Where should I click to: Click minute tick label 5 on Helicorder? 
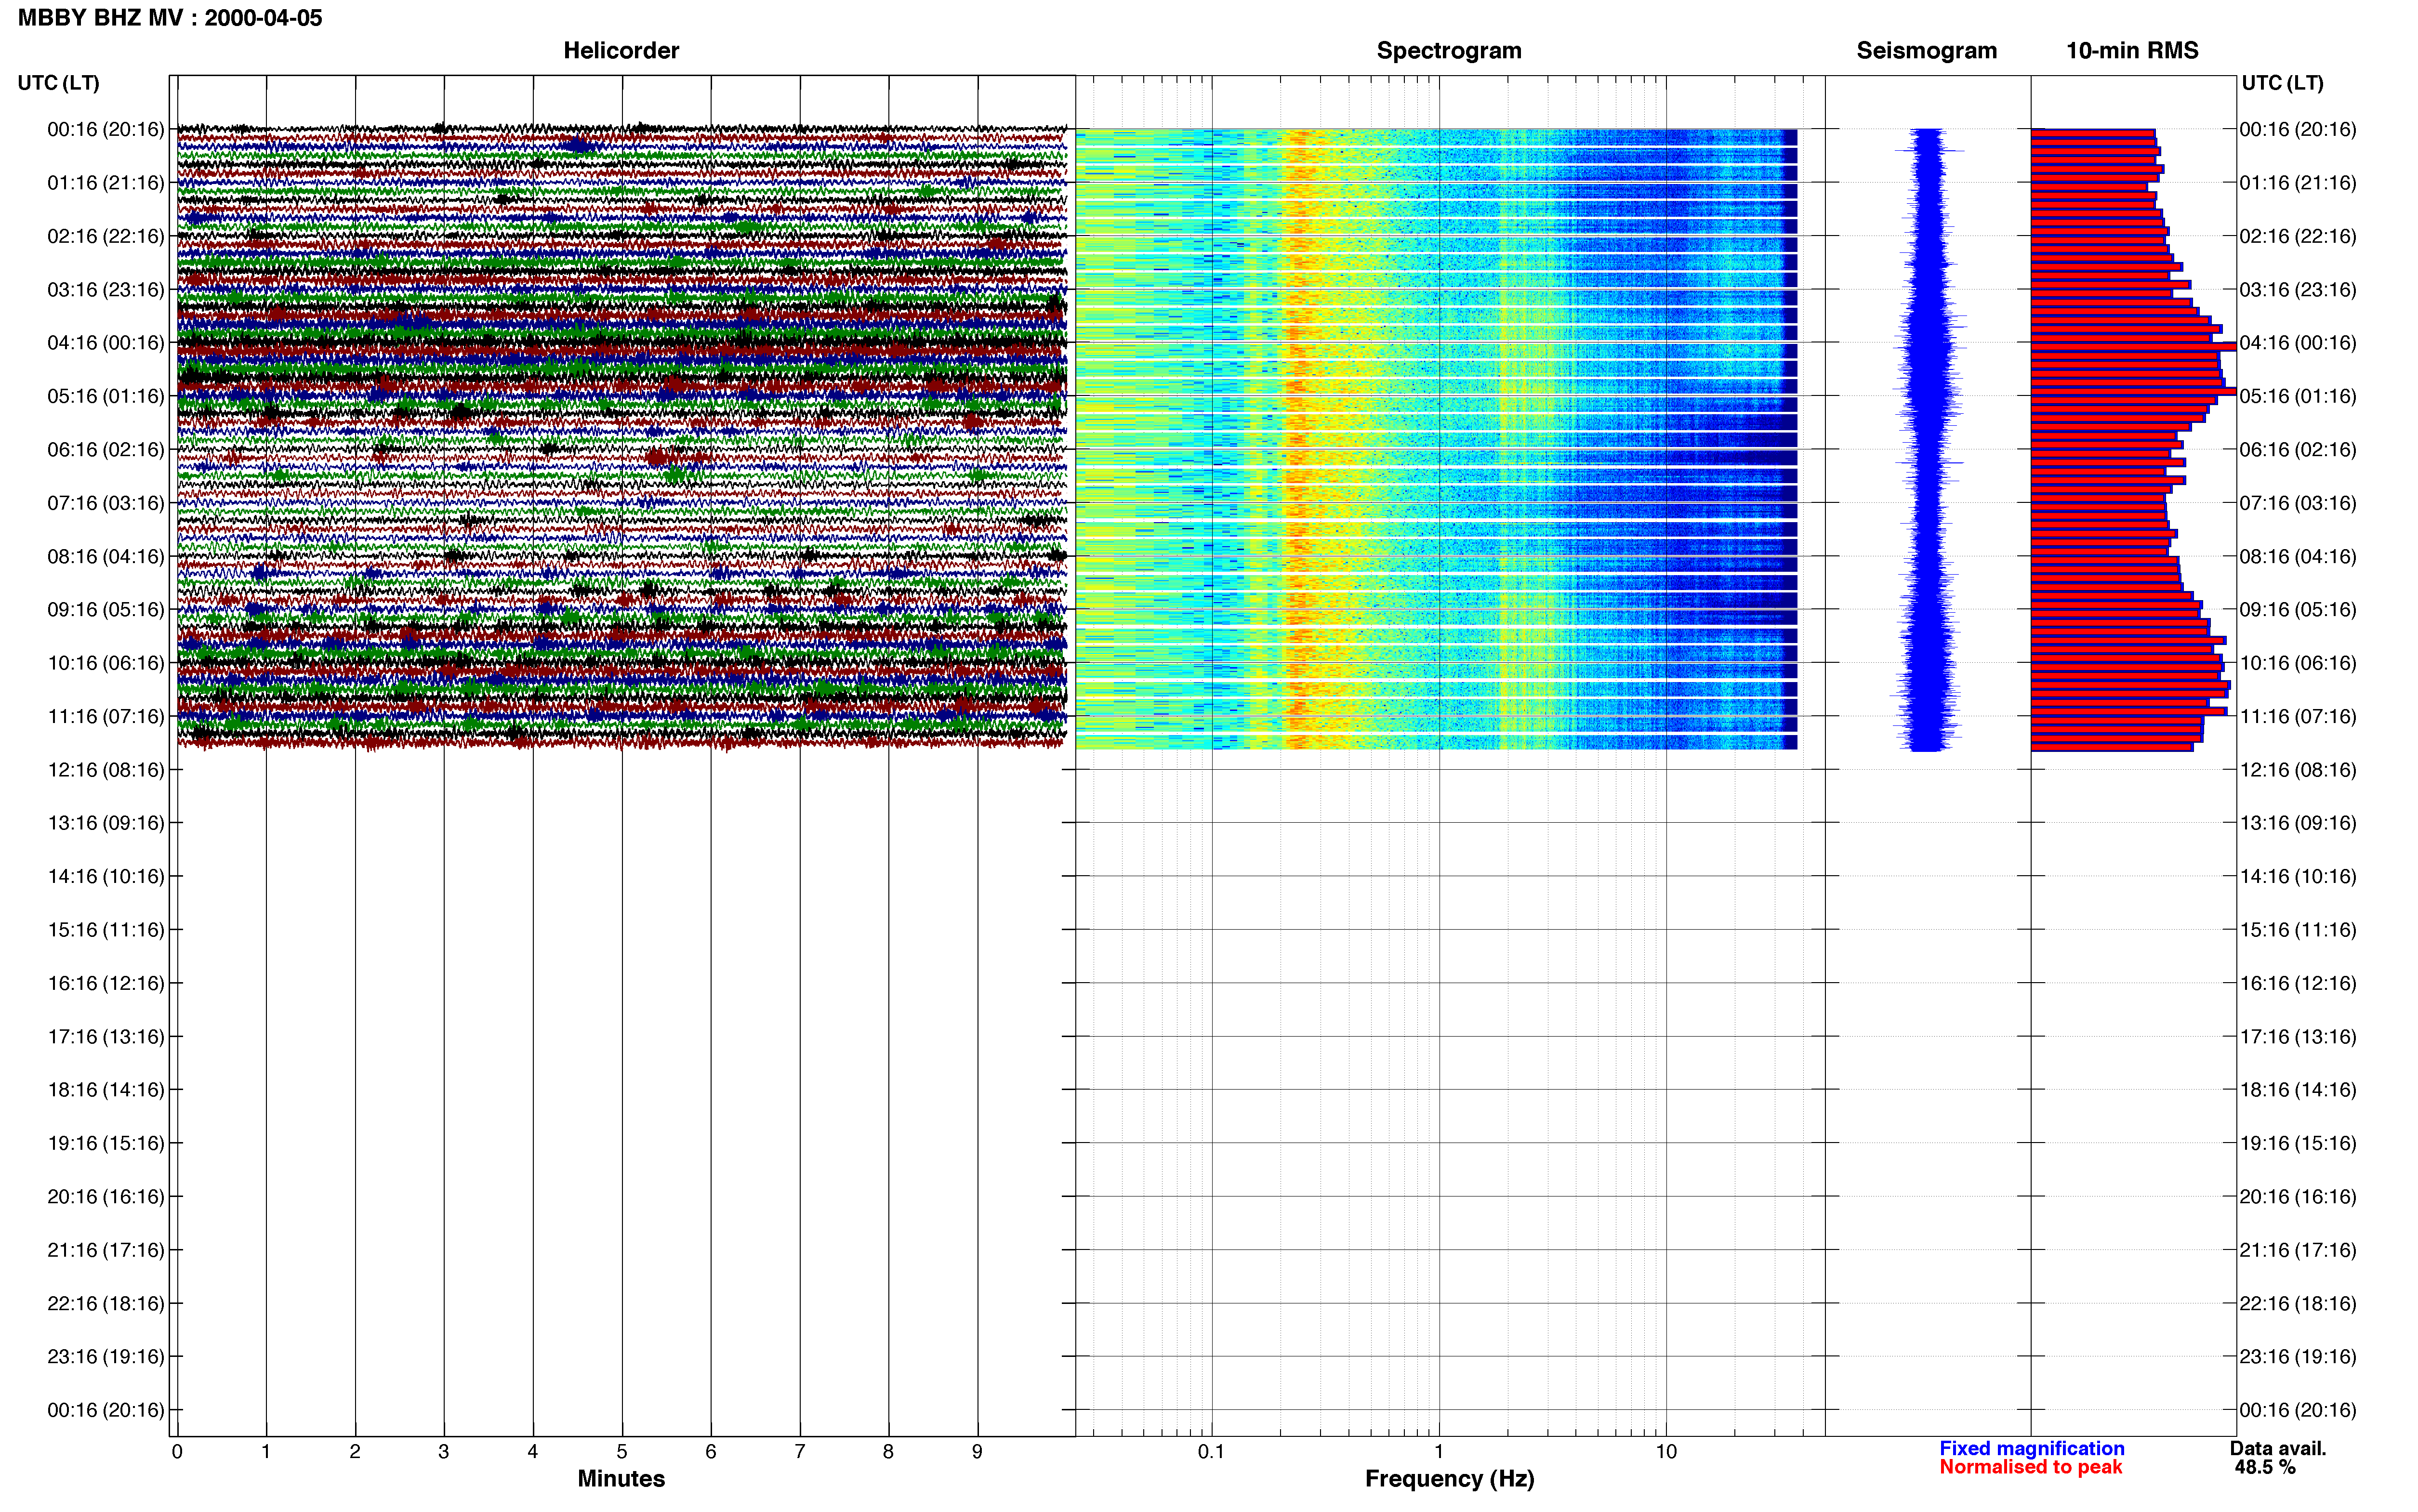click(x=621, y=1451)
